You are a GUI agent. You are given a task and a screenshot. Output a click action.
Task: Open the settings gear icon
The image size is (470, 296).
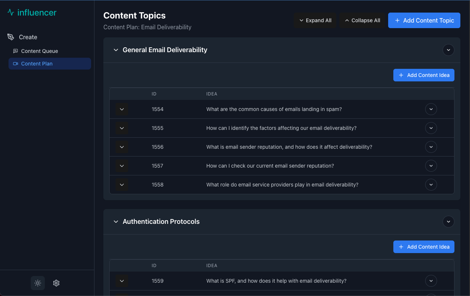(x=56, y=283)
